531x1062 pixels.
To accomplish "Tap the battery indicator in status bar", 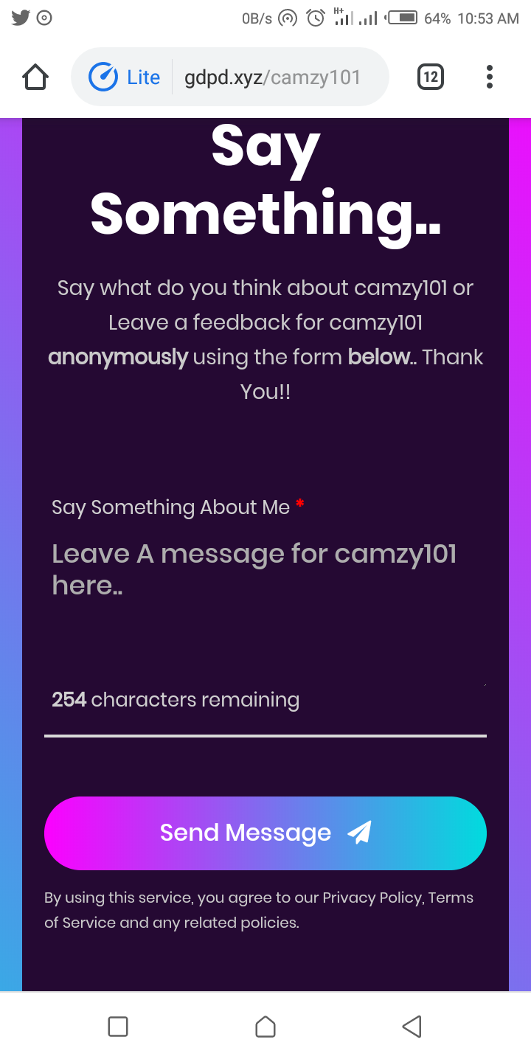I will 403,18.
